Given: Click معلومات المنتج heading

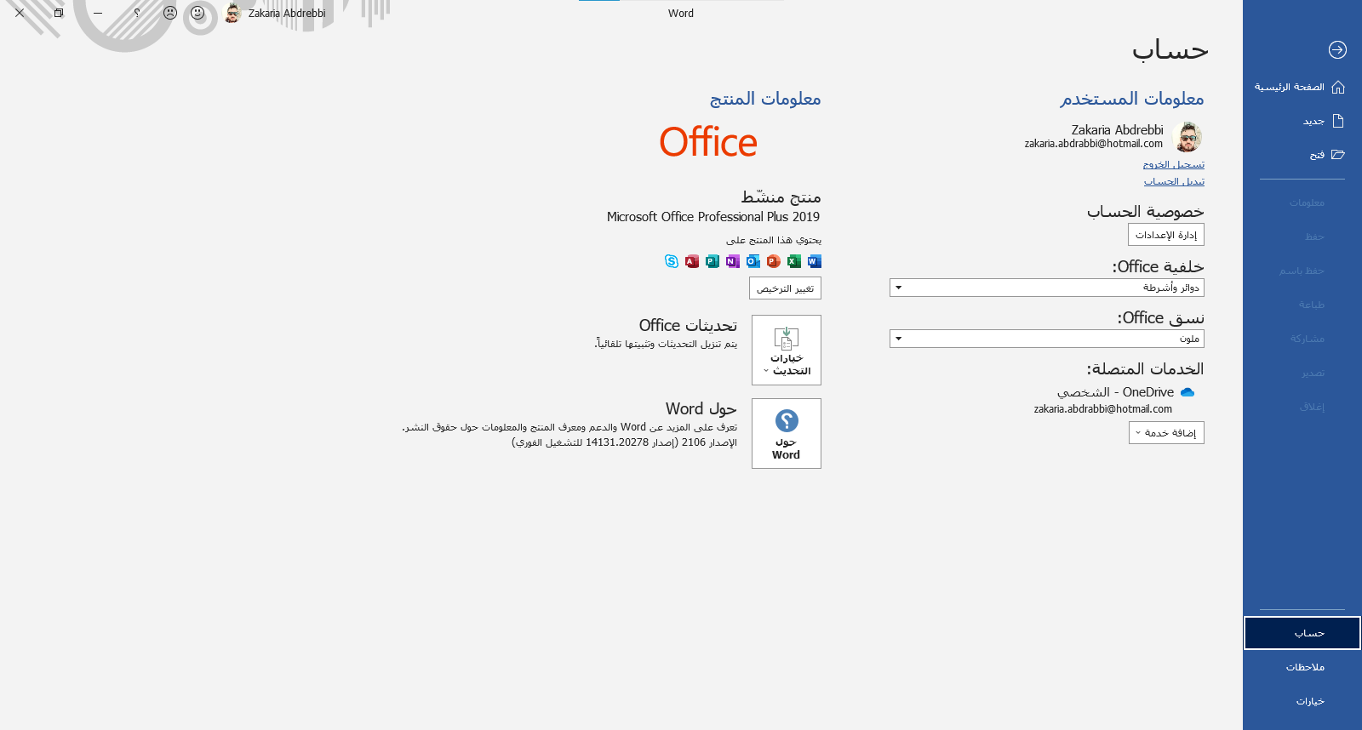Looking at the screenshot, I should 765,99.
